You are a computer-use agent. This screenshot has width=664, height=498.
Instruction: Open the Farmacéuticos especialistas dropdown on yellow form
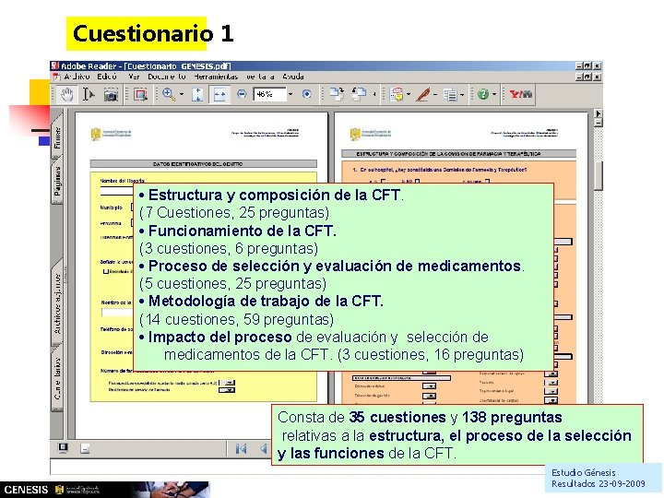click(x=228, y=383)
